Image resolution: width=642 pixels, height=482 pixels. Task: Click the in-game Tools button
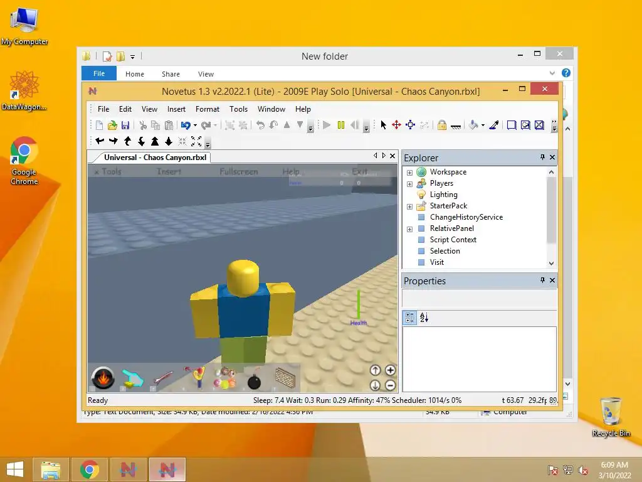[x=111, y=171]
